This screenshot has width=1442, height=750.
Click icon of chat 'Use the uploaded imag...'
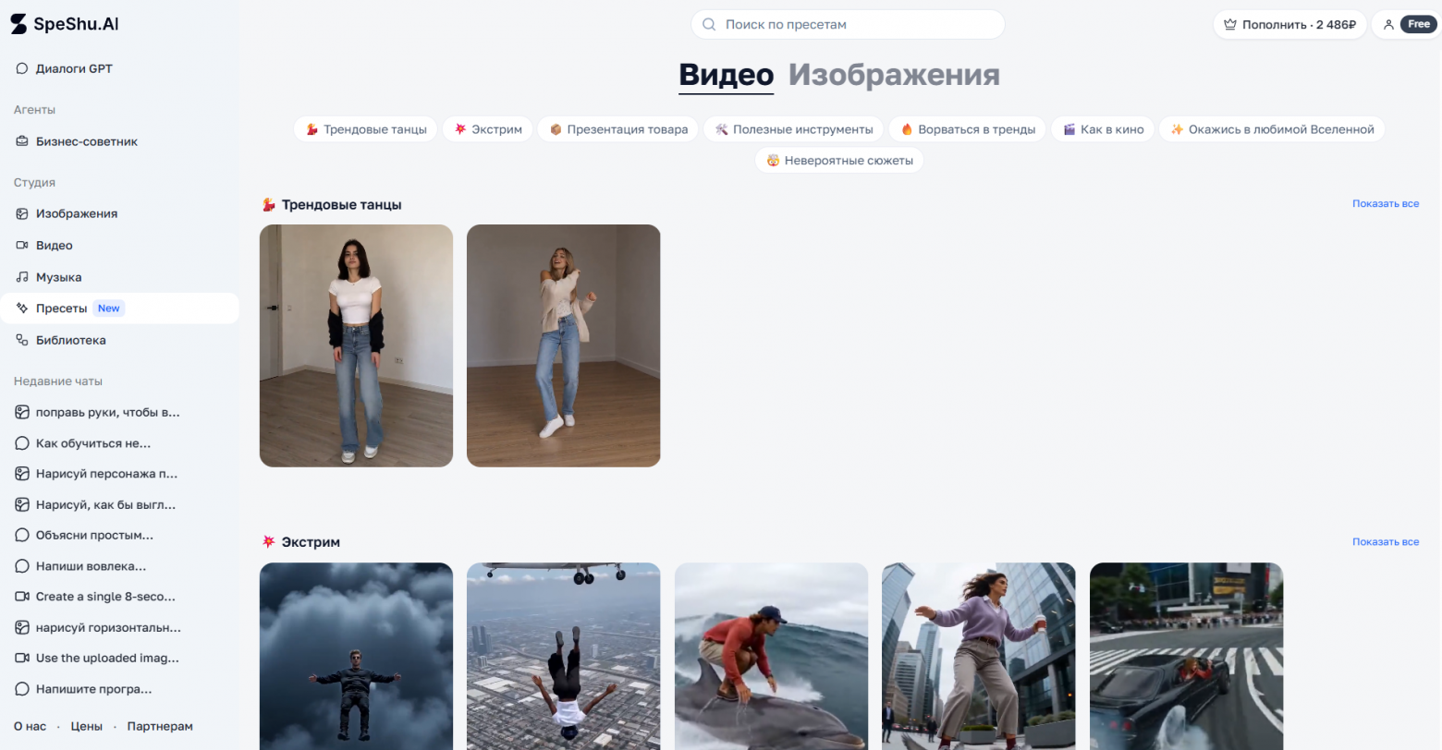(22, 658)
